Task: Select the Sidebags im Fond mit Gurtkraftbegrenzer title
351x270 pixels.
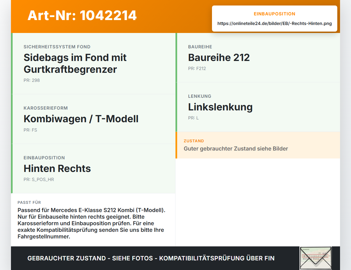Action: (75, 63)
